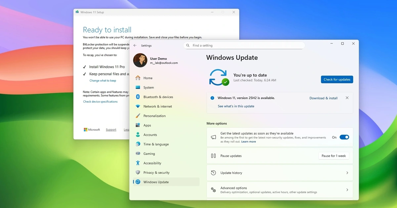Click the Network & internet Wi-Fi icon
The image size is (397, 208).
(x=138, y=106)
